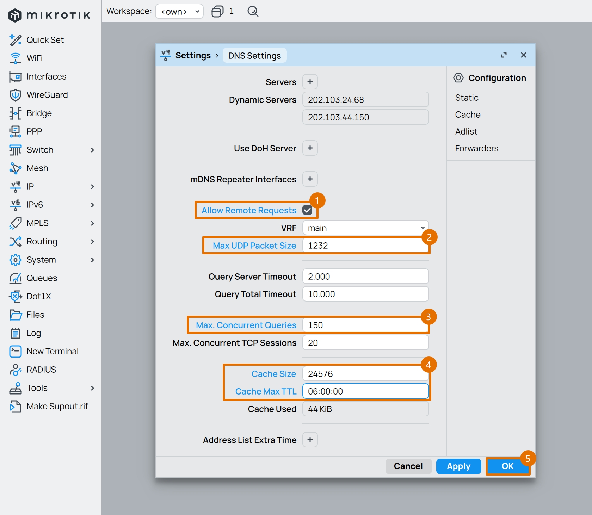This screenshot has height=515, width=592.
Task: Expand the Routing submenu chevron
Action: [92, 241]
